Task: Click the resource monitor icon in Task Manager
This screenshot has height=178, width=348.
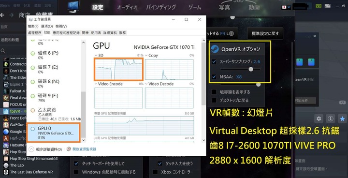Action: tap(69, 149)
